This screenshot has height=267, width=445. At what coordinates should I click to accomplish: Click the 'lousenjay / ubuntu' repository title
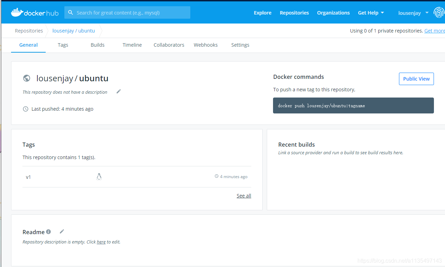pyautogui.click(x=72, y=79)
